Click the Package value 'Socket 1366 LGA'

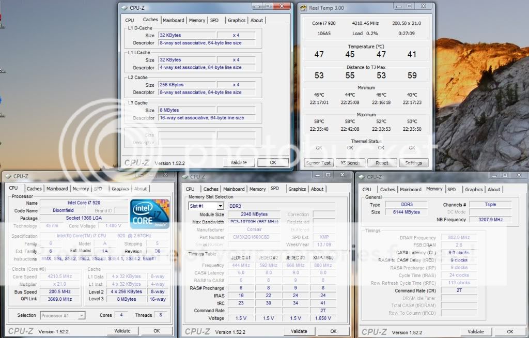(84, 218)
